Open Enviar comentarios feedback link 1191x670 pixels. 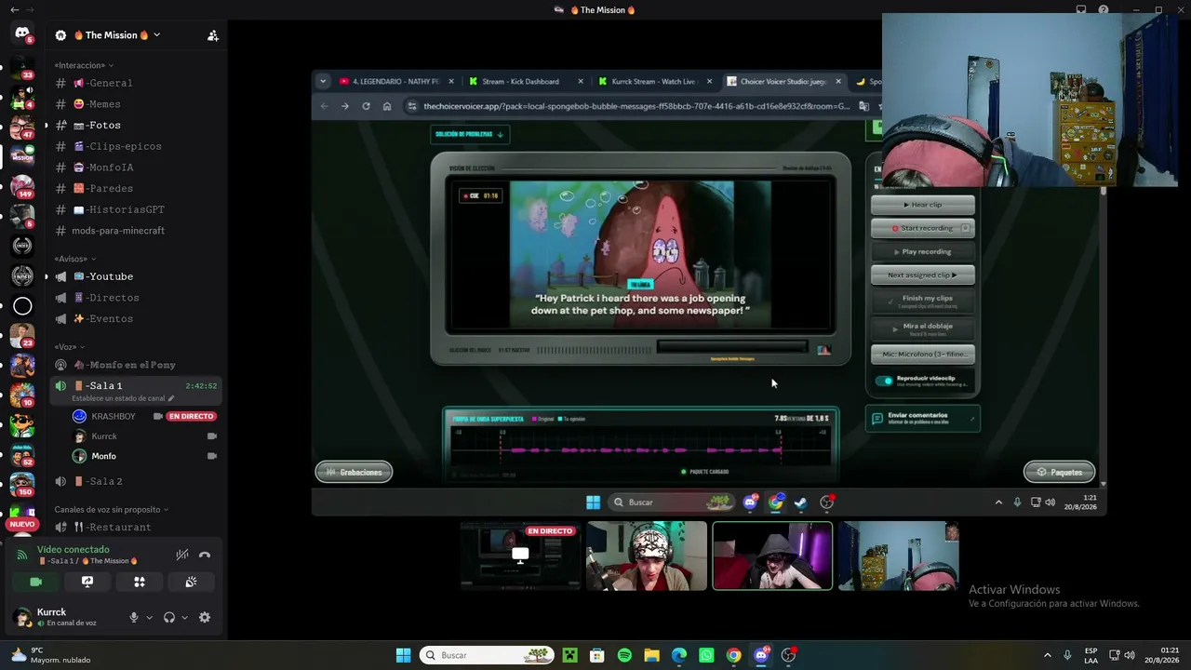(x=922, y=419)
